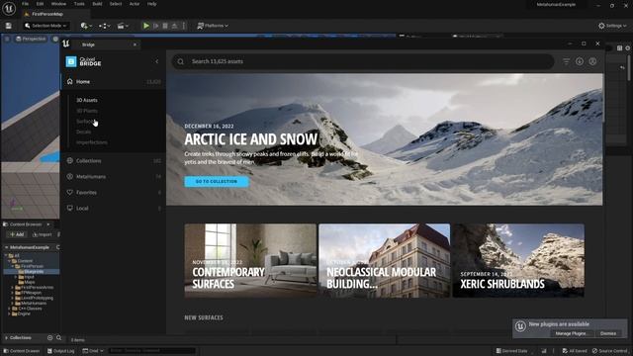633x356 pixels.
Task: Open the Platforms dropdown
Action: 213,26
